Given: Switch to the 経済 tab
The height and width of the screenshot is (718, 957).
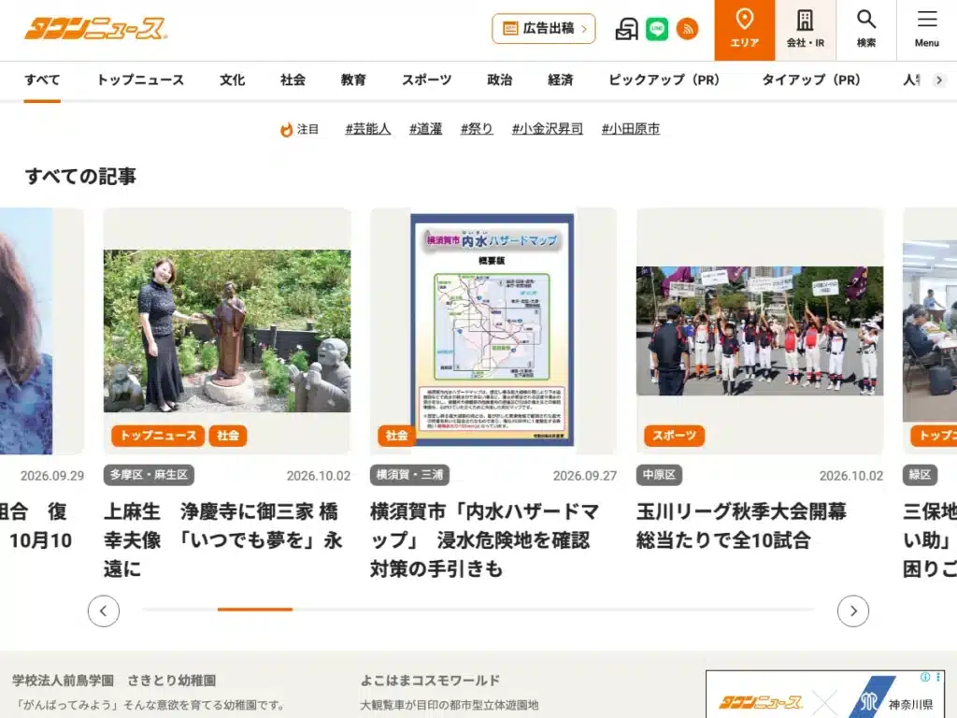Looking at the screenshot, I should [x=561, y=80].
